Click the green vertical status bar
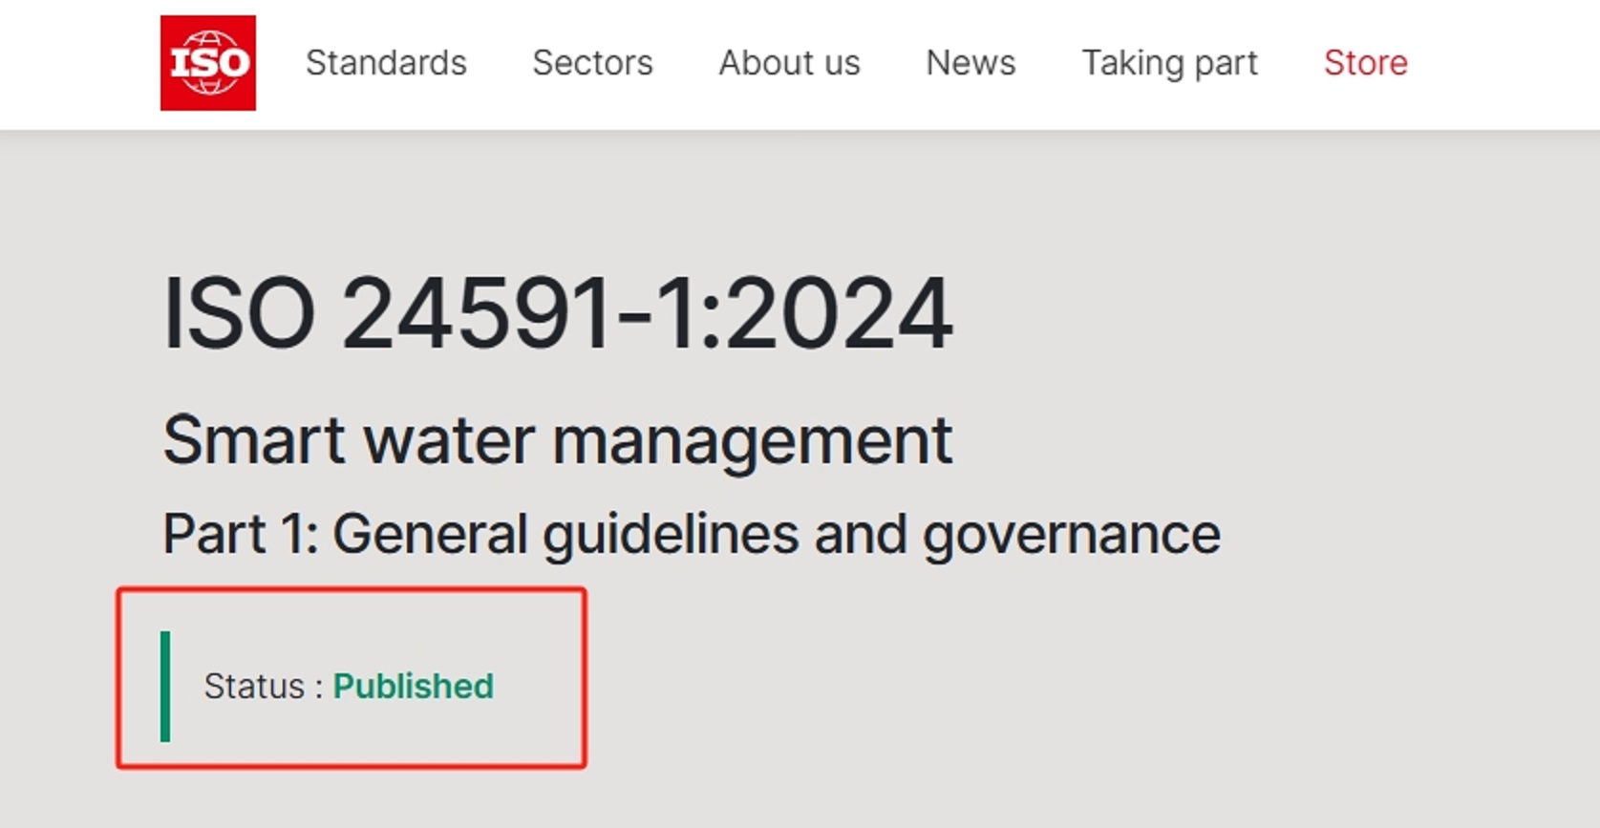 [165, 686]
